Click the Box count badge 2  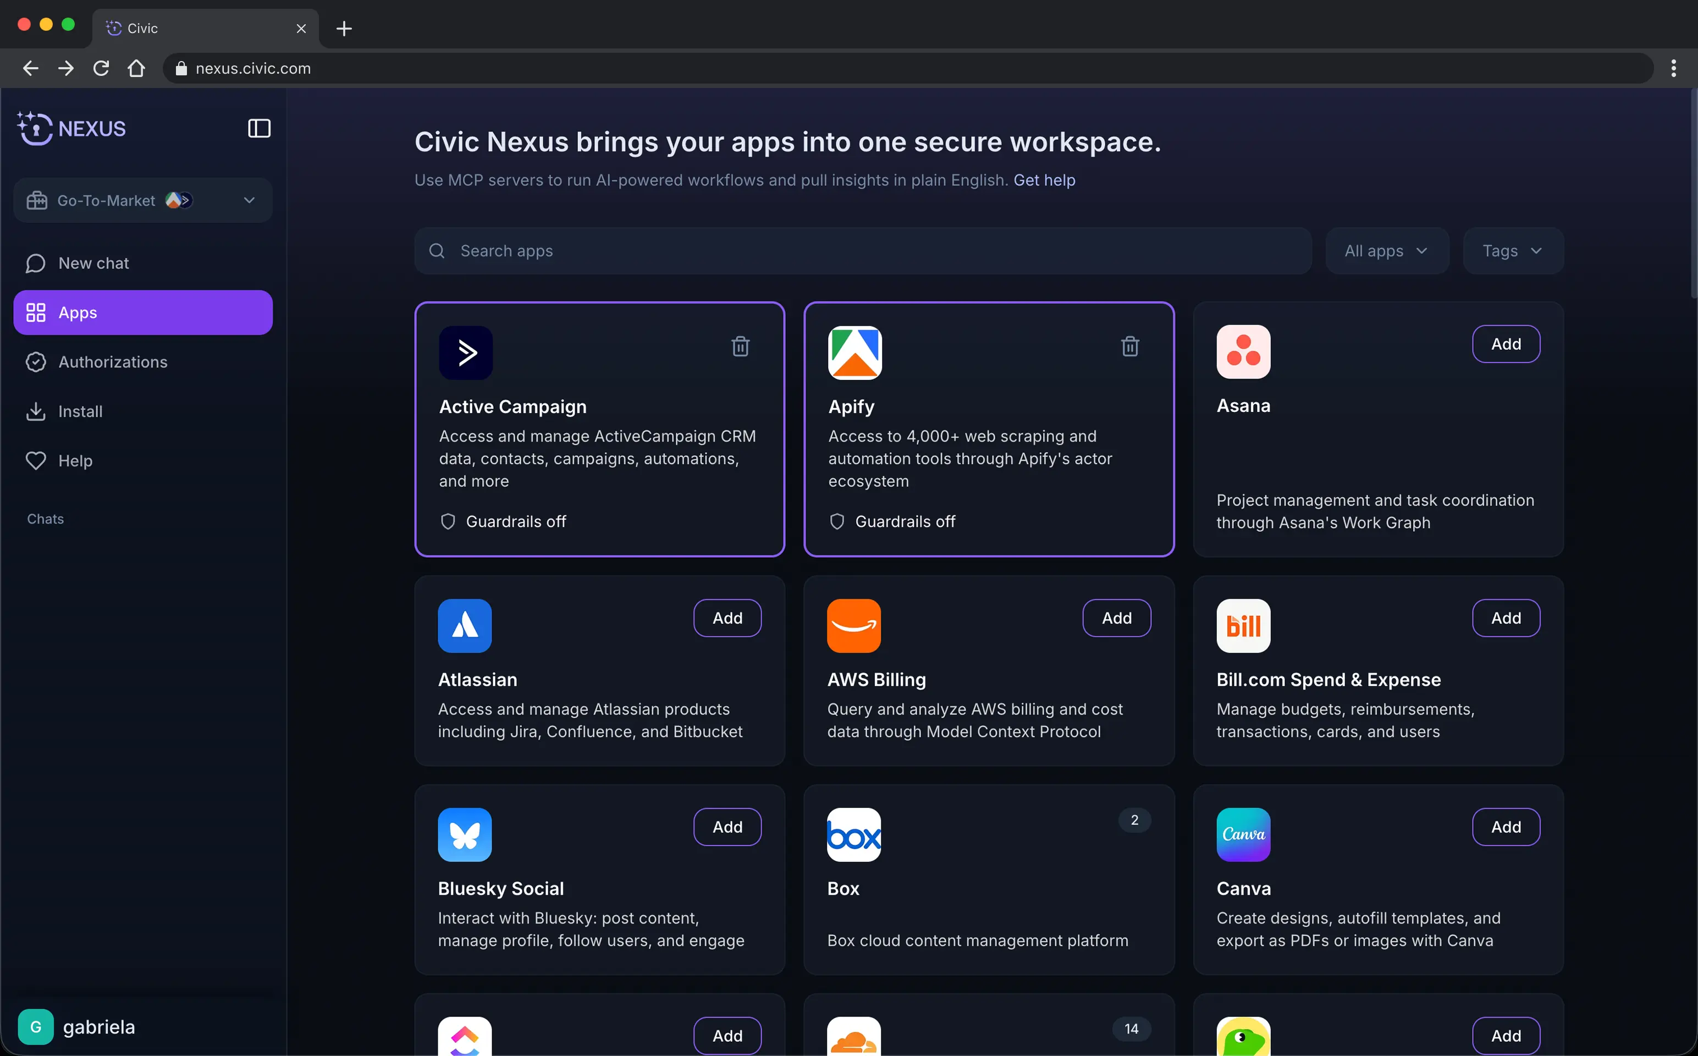tap(1134, 820)
